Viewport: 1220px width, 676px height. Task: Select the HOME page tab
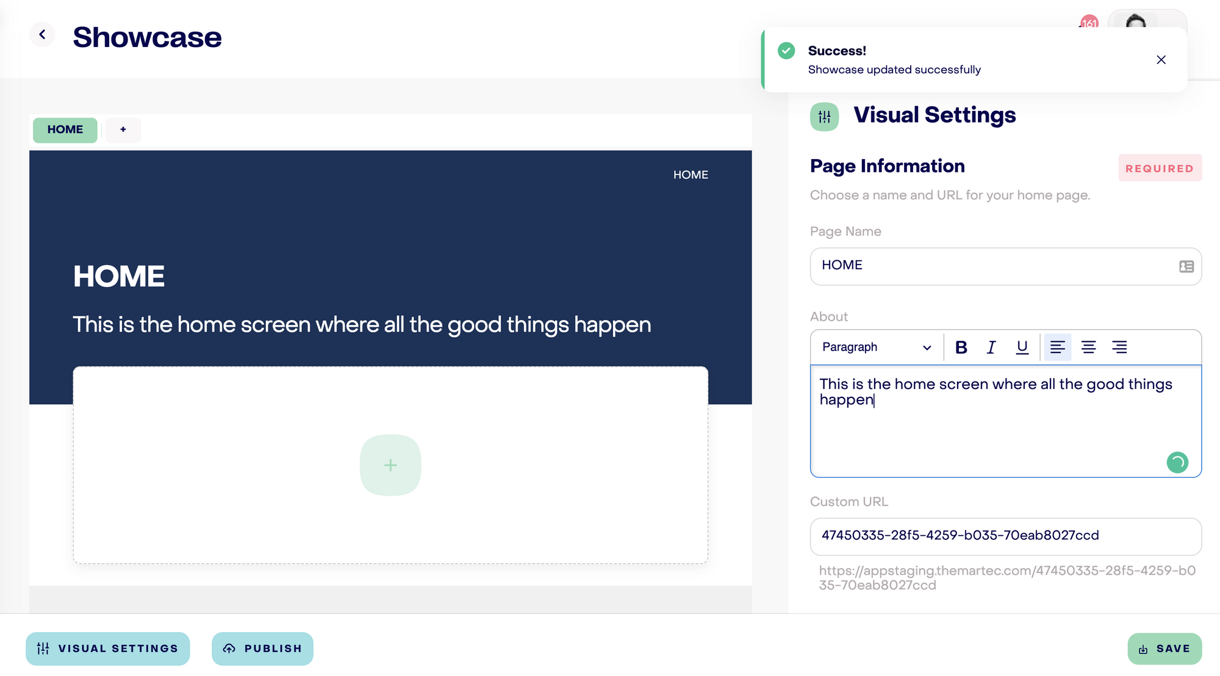click(x=65, y=130)
